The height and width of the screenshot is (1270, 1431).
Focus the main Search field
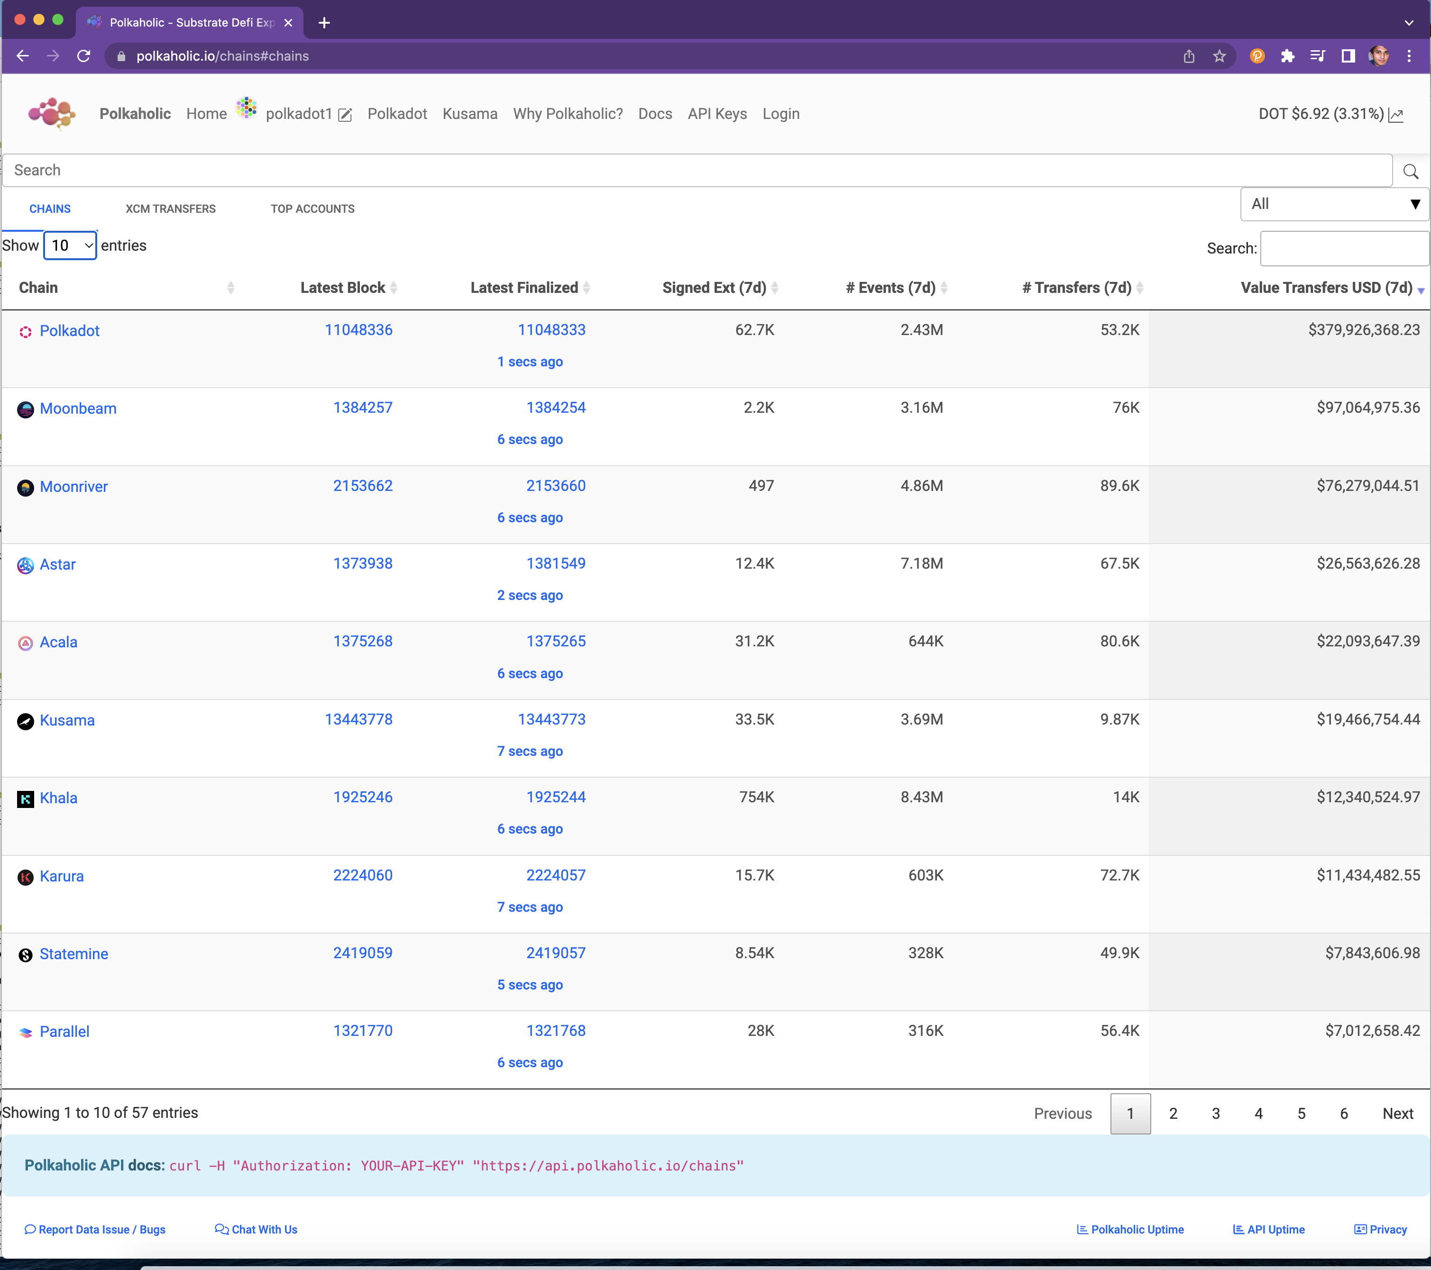(697, 170)
